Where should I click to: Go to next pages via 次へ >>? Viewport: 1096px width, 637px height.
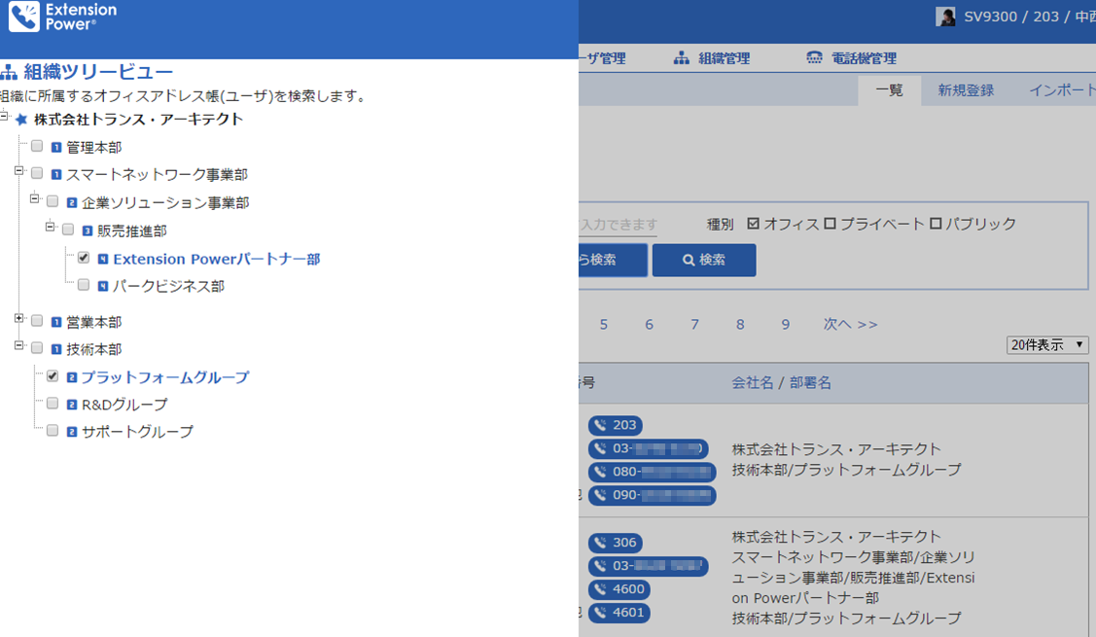point(850,325)
